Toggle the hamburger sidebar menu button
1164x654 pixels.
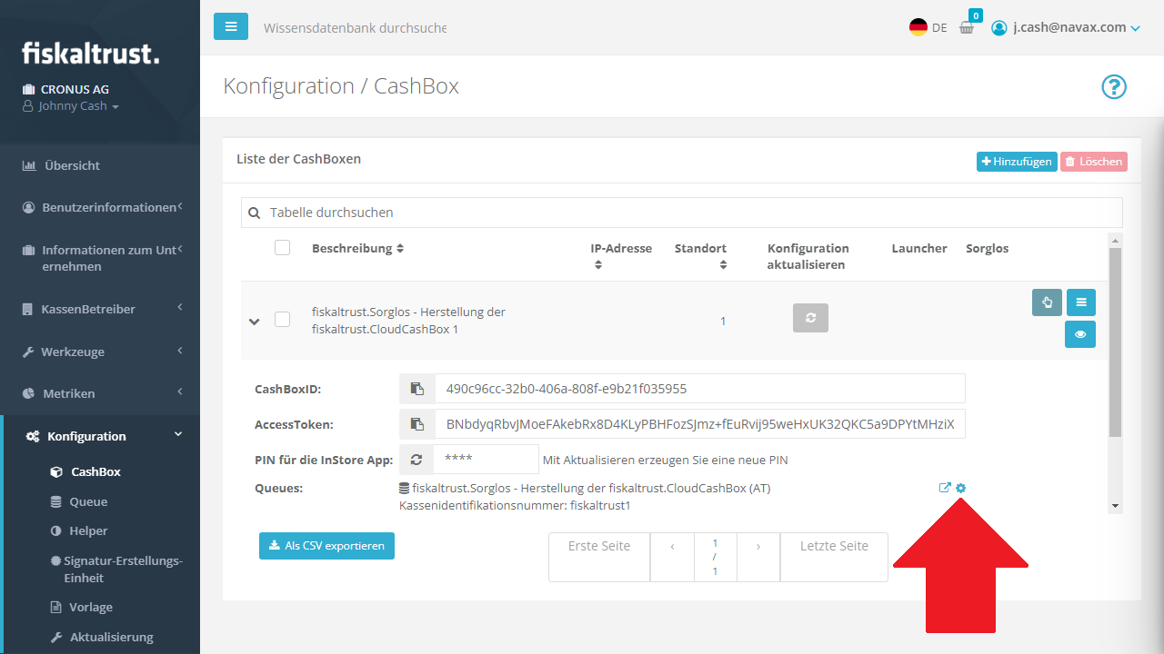coord(231,26)
